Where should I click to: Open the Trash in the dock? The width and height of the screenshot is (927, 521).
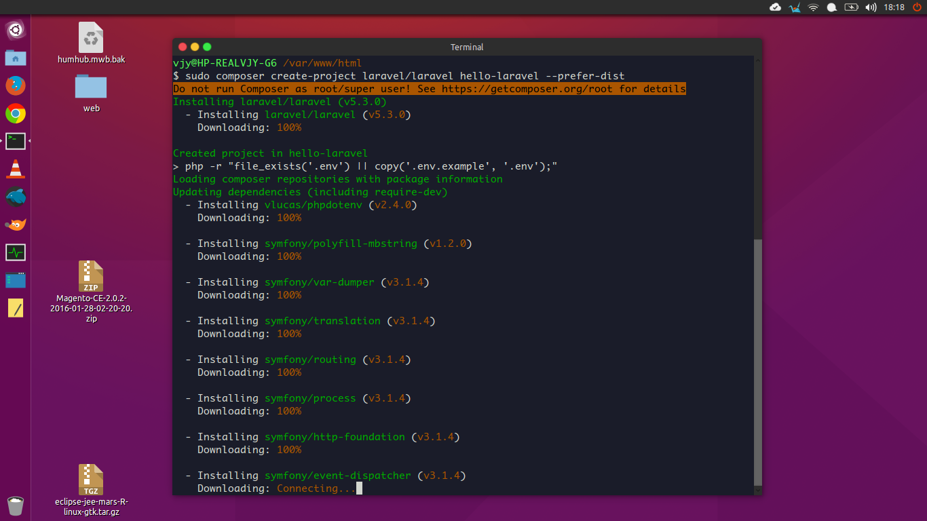click(x=15, y=505)
